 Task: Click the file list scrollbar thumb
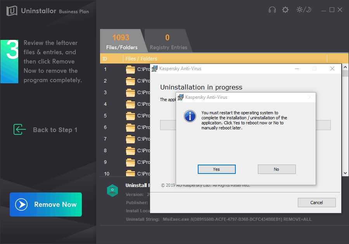pos(345,73)
